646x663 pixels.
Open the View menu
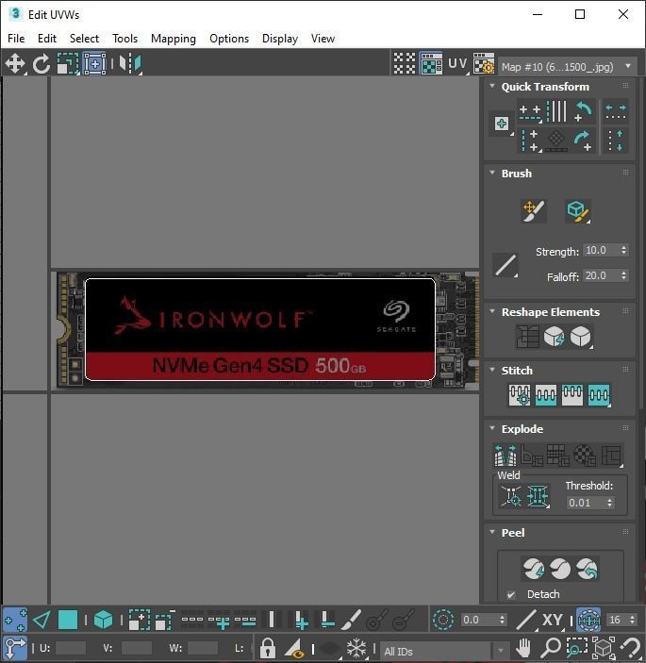tap(323, 39)
